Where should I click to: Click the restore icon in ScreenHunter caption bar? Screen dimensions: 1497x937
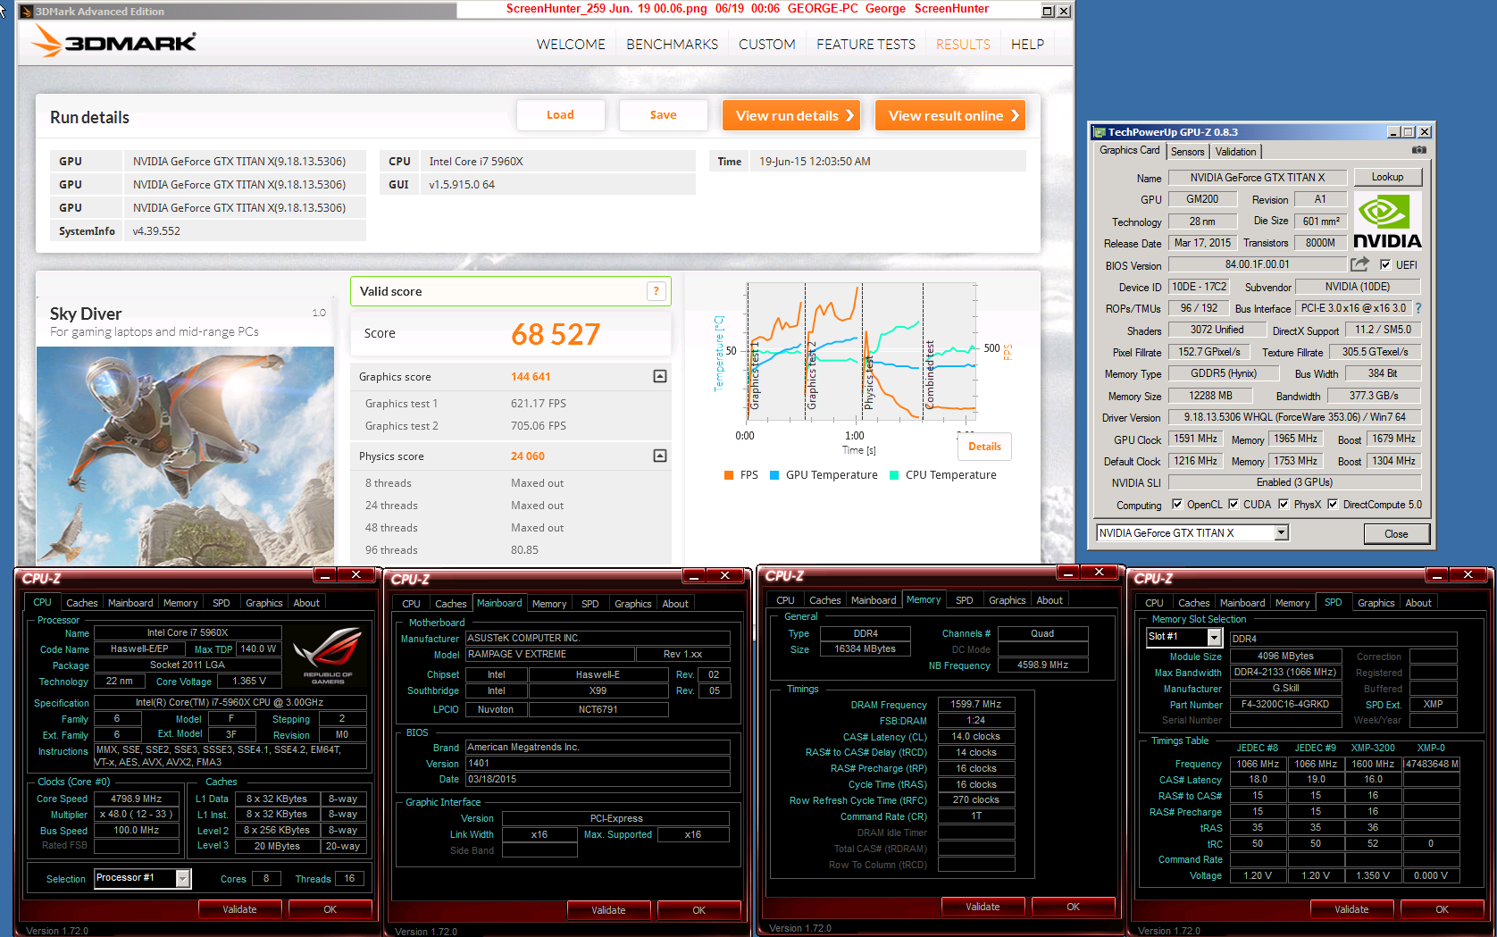click(1049, 11)
